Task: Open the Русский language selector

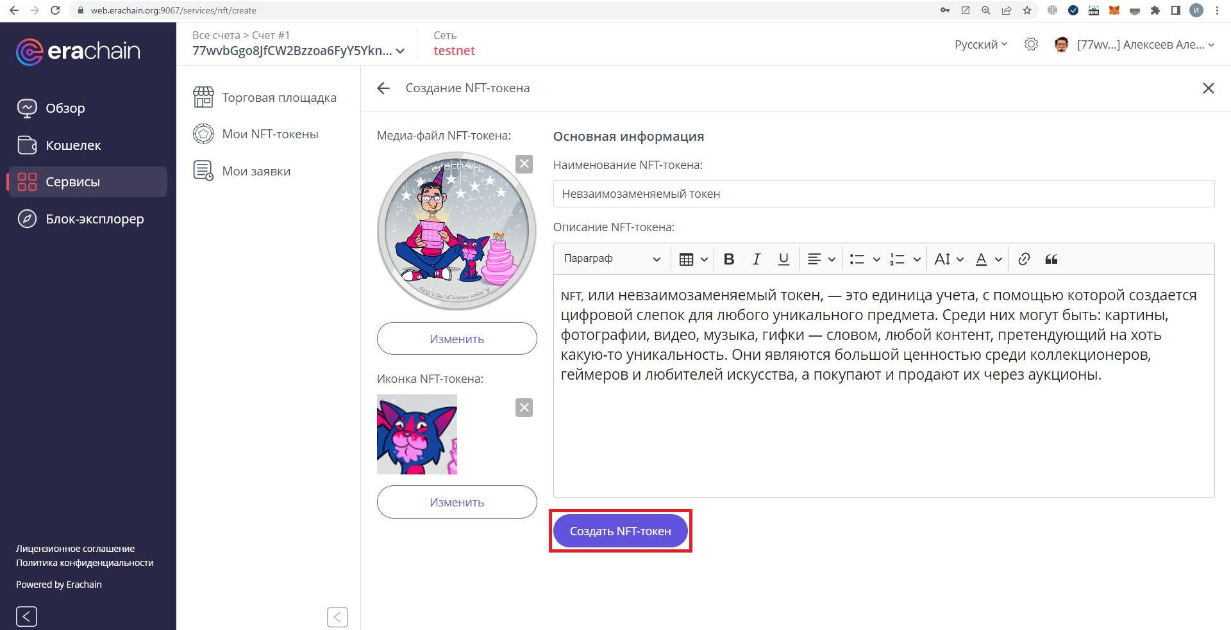Action: [978, 44]
